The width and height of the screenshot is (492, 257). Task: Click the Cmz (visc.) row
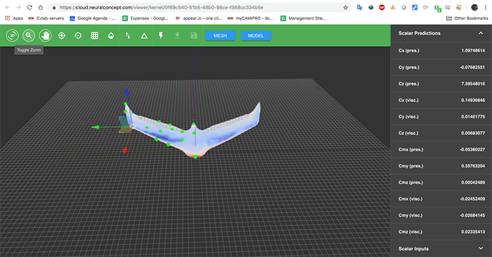441,232
